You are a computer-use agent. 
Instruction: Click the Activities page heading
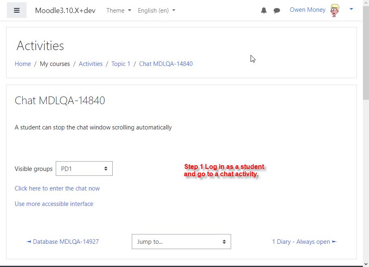[x=40, y=46]
